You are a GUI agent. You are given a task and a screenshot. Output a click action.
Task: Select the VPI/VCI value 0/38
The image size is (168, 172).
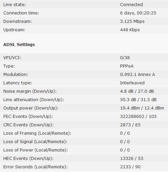tap(125, 58)
